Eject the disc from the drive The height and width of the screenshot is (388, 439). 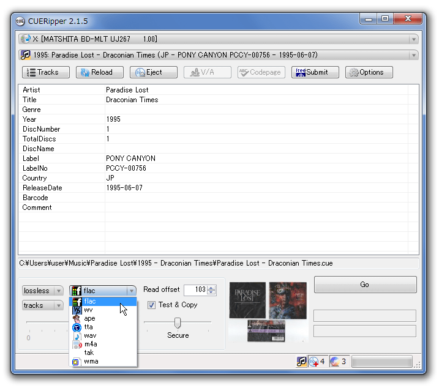tap(153, 72)
